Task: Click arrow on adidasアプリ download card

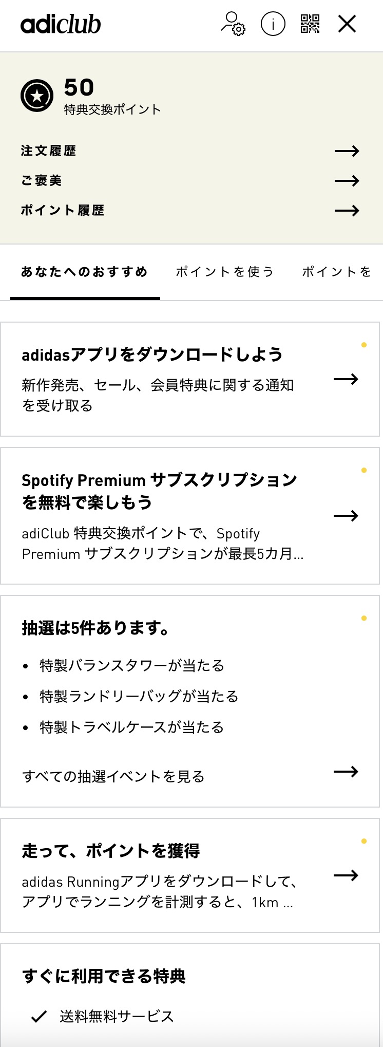Action: click(x=346, y=380)
